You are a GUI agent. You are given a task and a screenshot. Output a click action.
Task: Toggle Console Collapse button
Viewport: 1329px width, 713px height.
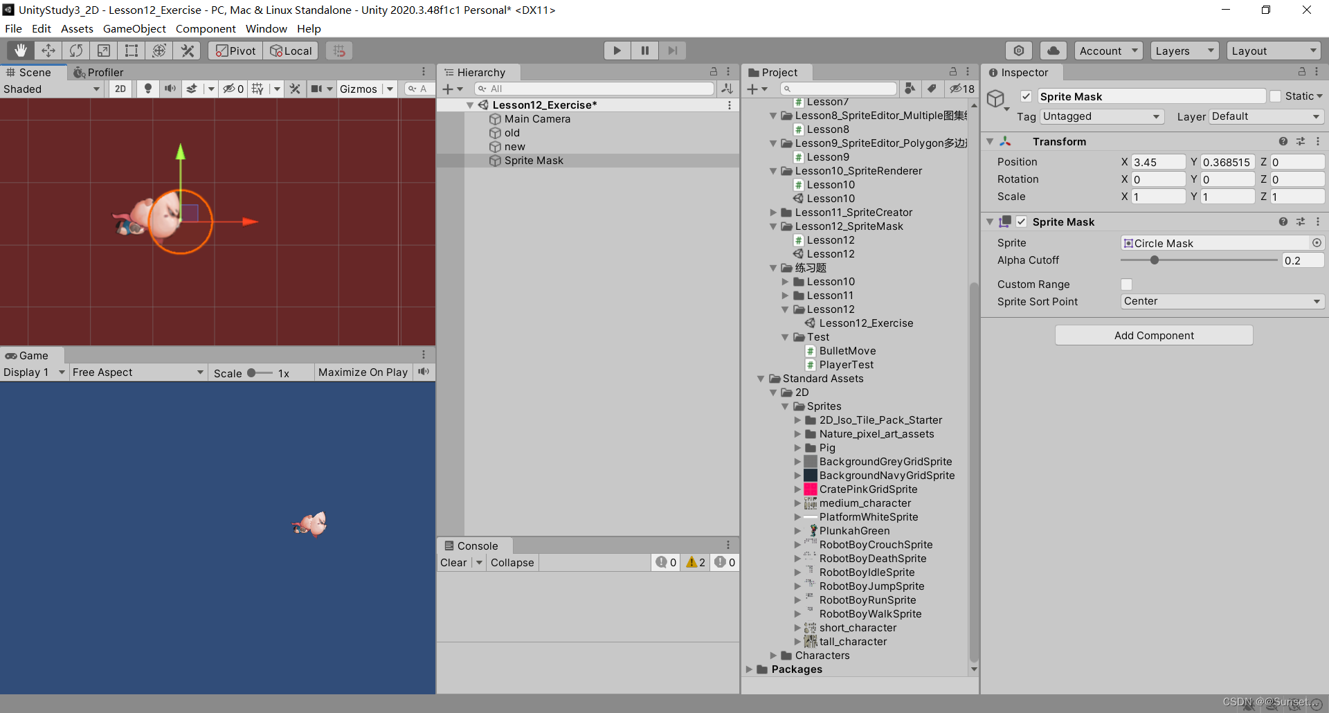(512, 562)
